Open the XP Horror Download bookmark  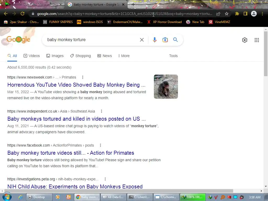click(164, 22)
